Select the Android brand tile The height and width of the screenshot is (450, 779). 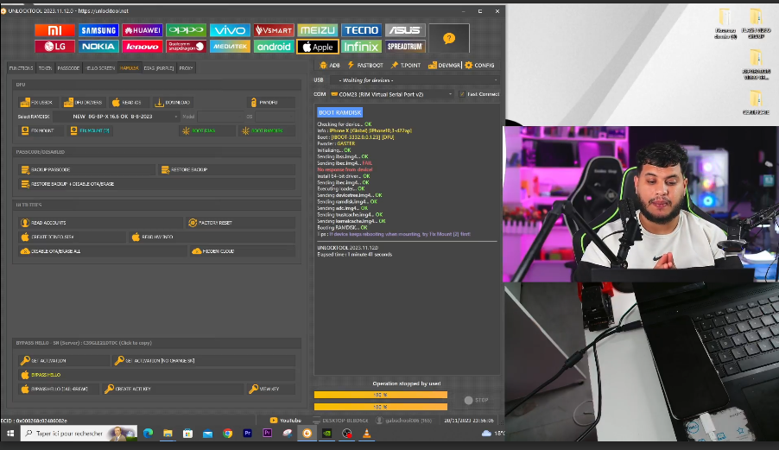[x=274, y=47]
